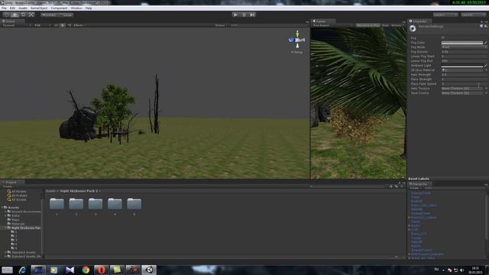Click the Pause button
489x275 pixels.
click(x=244, y=15)
